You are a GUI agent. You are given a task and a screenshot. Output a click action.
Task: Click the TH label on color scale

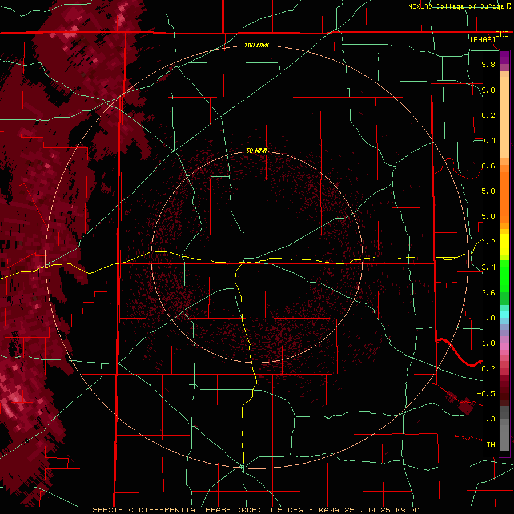tap(491, 445)
